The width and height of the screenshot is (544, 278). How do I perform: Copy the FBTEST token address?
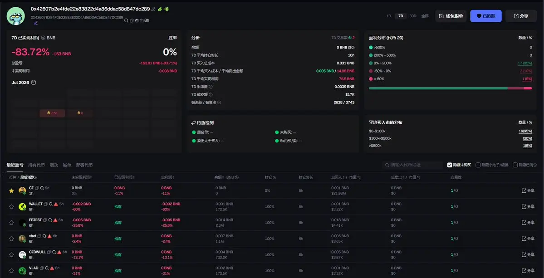(45, 220)
